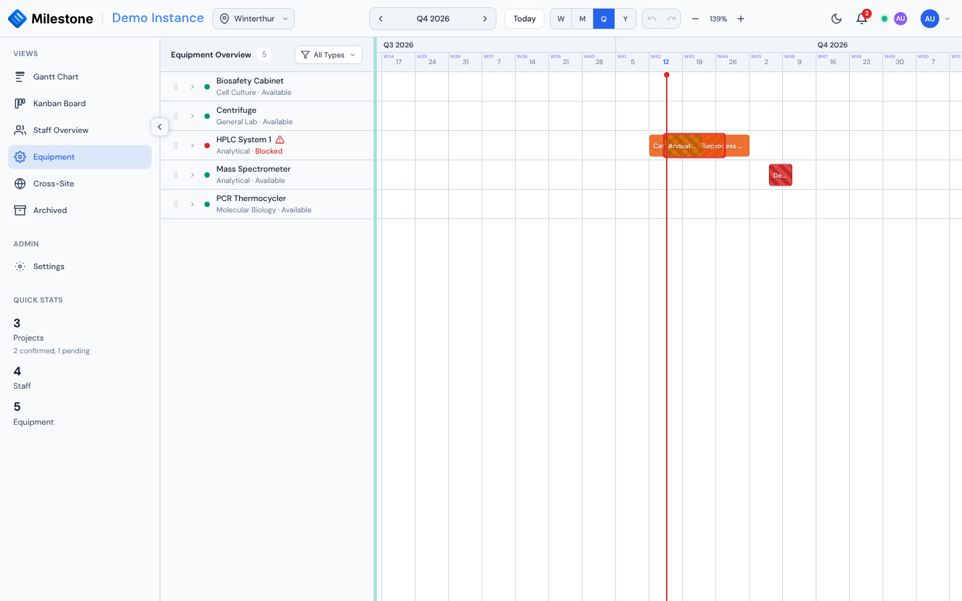
Task: Open the Archived view
Action: pyautogui.click(x=79, y=210)
